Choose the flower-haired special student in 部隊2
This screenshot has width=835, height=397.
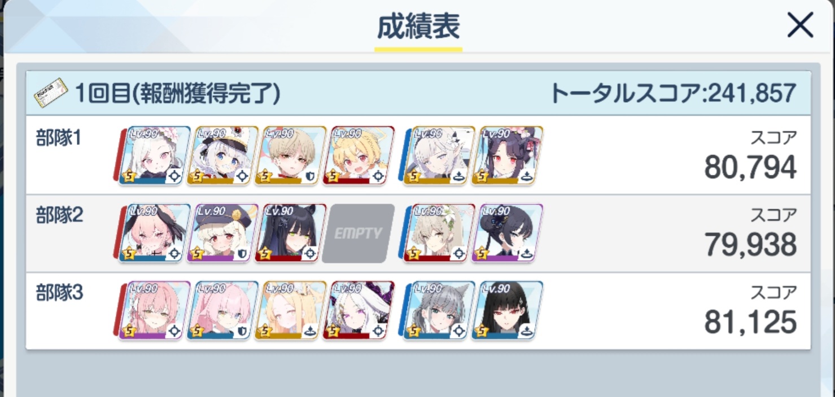tap(439, 233)
